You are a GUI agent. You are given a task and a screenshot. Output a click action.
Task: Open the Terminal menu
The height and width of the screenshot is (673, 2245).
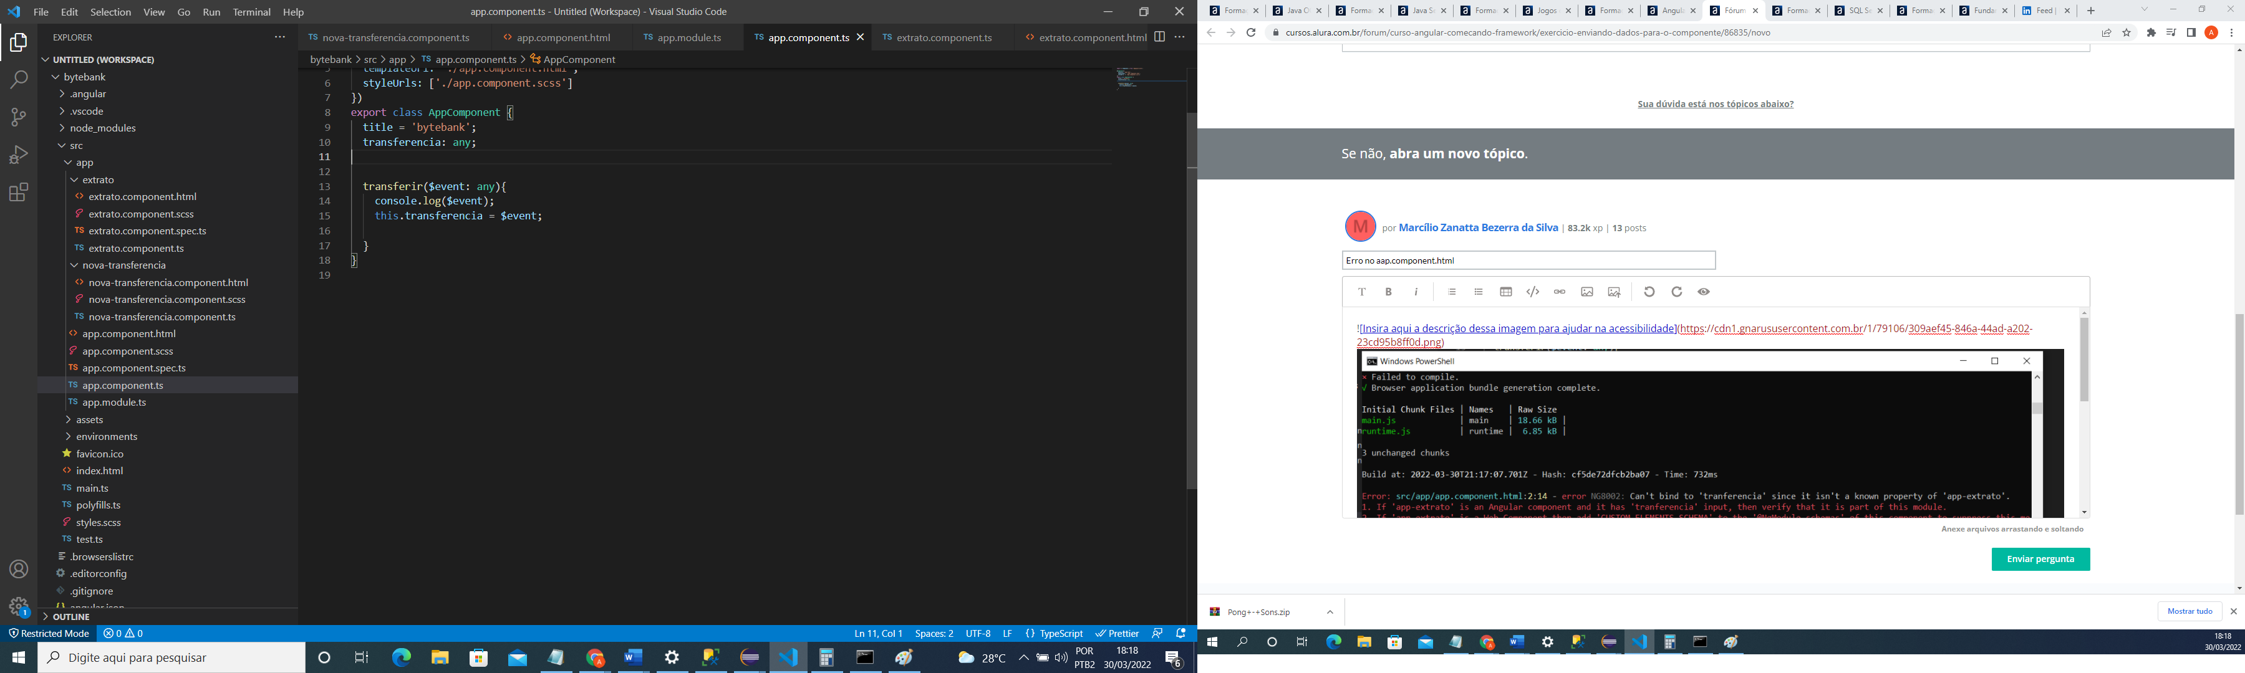252,12
